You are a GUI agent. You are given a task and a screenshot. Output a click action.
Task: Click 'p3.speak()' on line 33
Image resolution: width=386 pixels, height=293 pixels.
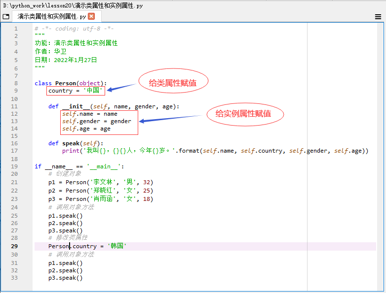point(66,278)
